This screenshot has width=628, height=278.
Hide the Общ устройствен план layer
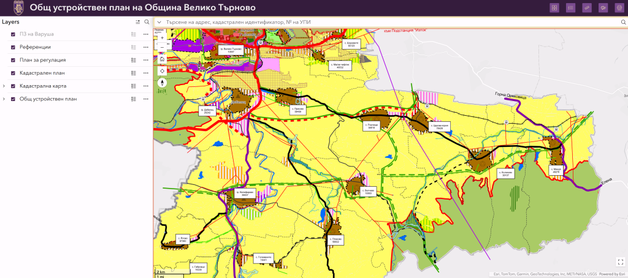[13, 99]
